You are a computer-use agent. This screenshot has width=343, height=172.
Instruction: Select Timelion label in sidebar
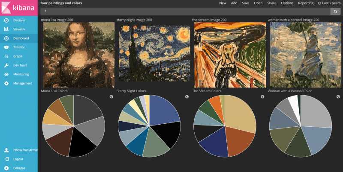pos(19,47)
